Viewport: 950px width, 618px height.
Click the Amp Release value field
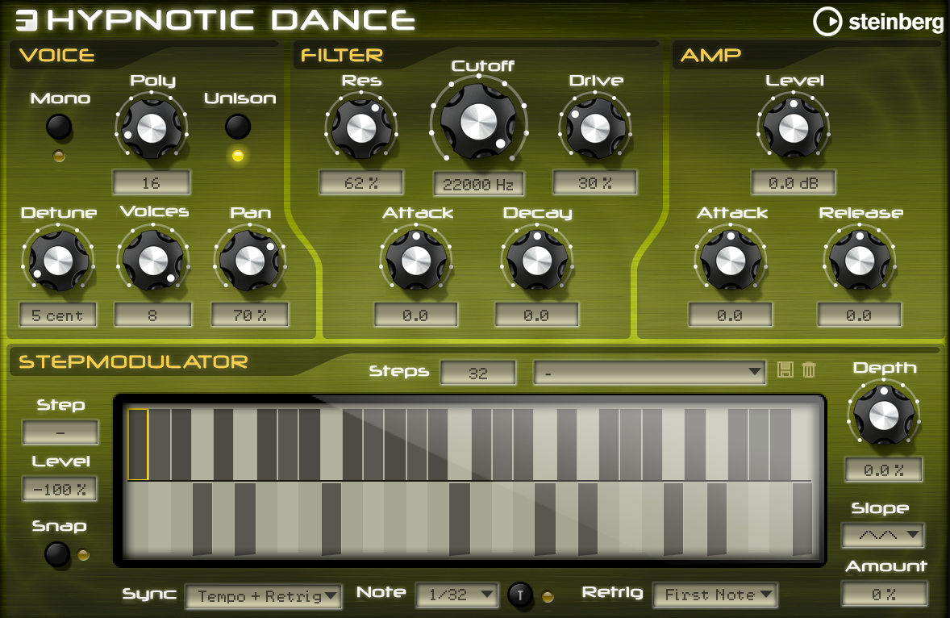point(859,315)
